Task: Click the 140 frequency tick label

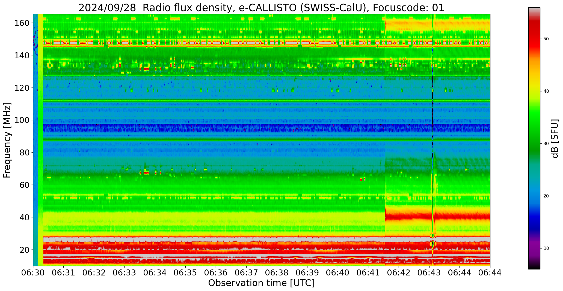Action: pos(22,55)
